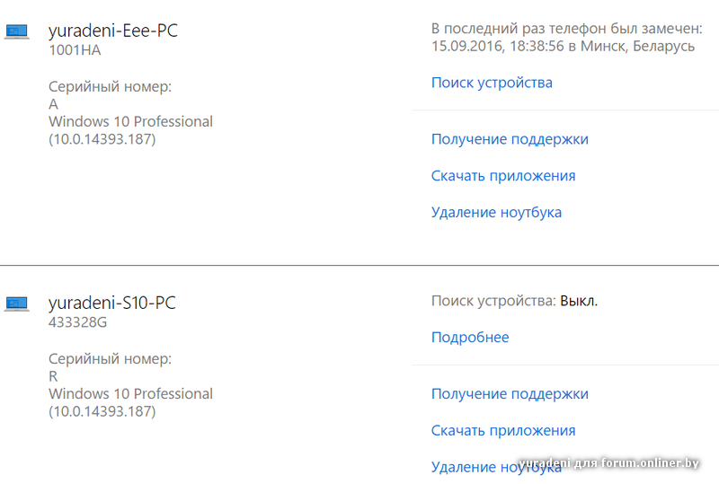
Task: Click 'Удаление ноутбука' for yuradeni-Eee-PC
Action: pyautogui.click(x=496, y=213)
